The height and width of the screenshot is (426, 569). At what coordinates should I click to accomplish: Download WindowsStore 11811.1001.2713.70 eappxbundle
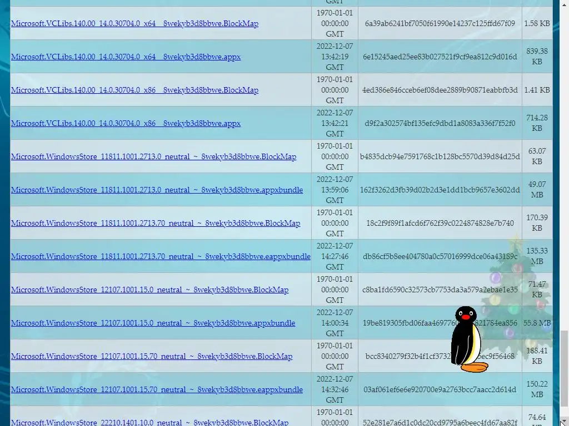161,257
